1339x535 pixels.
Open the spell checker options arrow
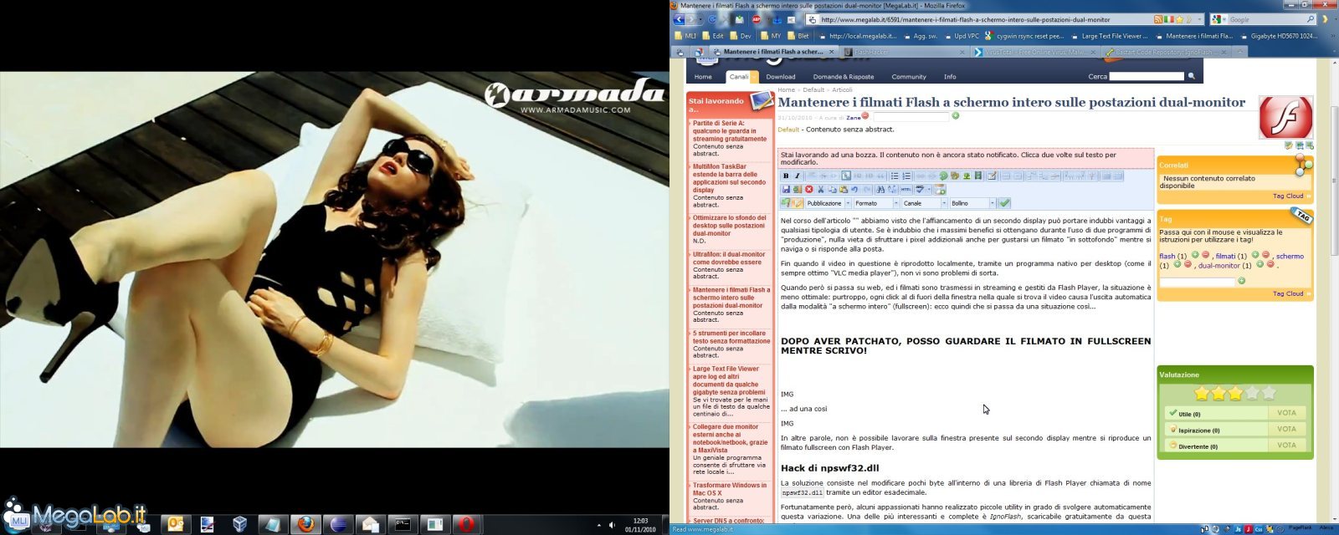tap(929, 190)
